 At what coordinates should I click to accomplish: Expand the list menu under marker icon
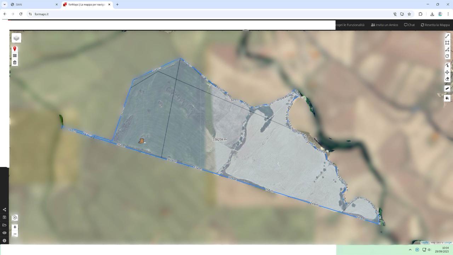coord(15,56)
